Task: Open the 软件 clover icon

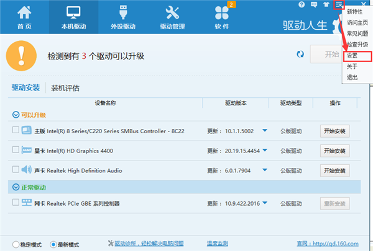Action: click(x=221, y=17)
